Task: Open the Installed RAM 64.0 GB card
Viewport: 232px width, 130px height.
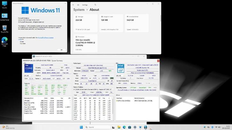Action: (137, 23)
